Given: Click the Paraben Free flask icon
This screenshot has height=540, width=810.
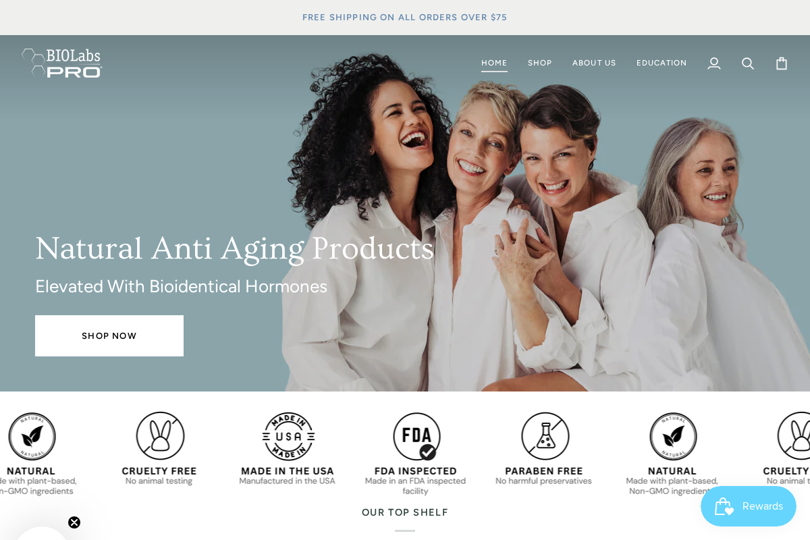Looking at the screenshot, I should (x=545, y=436).
